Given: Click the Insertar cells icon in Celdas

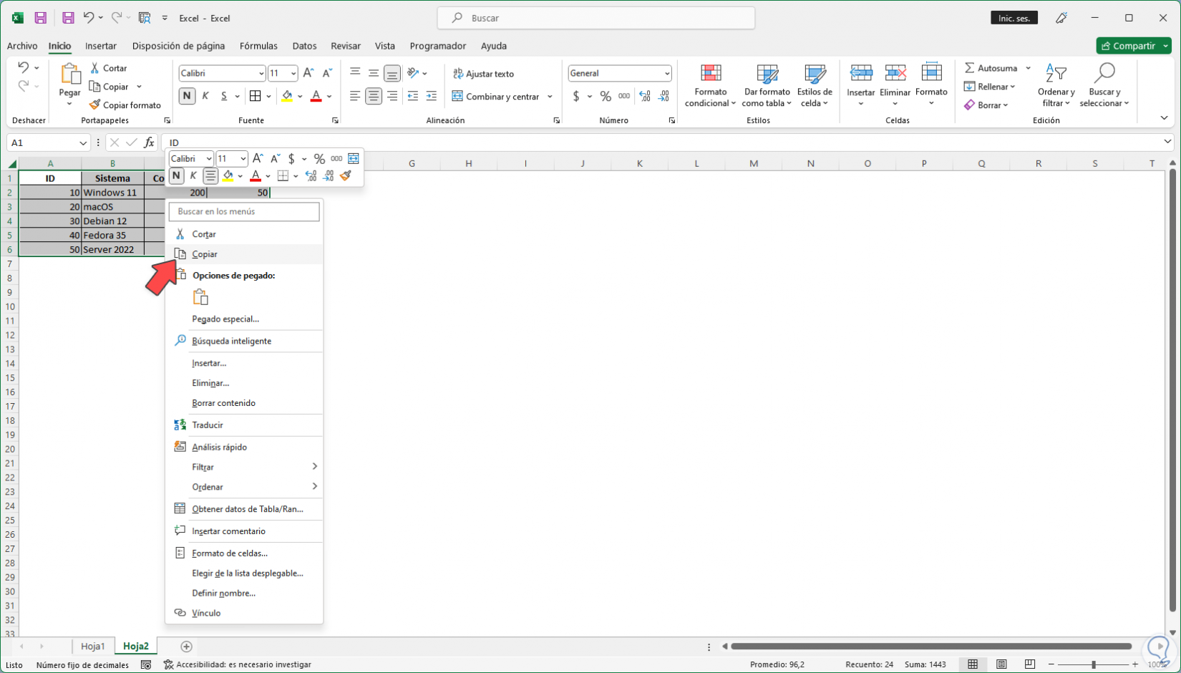Looking at the screenshot, I should (861, 72).
